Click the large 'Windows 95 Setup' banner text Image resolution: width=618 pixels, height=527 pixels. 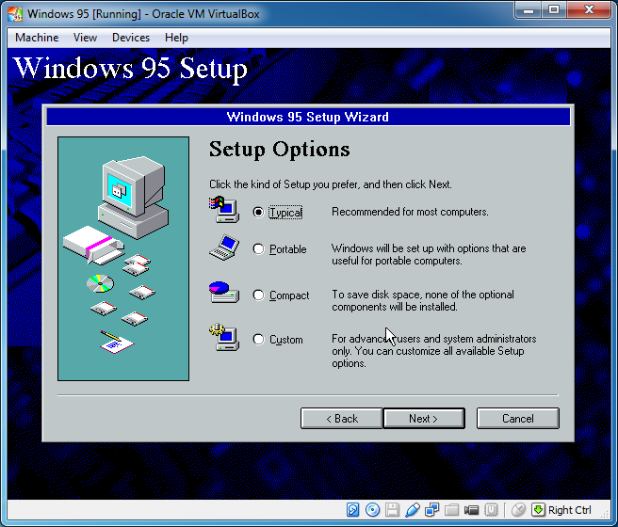click(x=130, y=68)
